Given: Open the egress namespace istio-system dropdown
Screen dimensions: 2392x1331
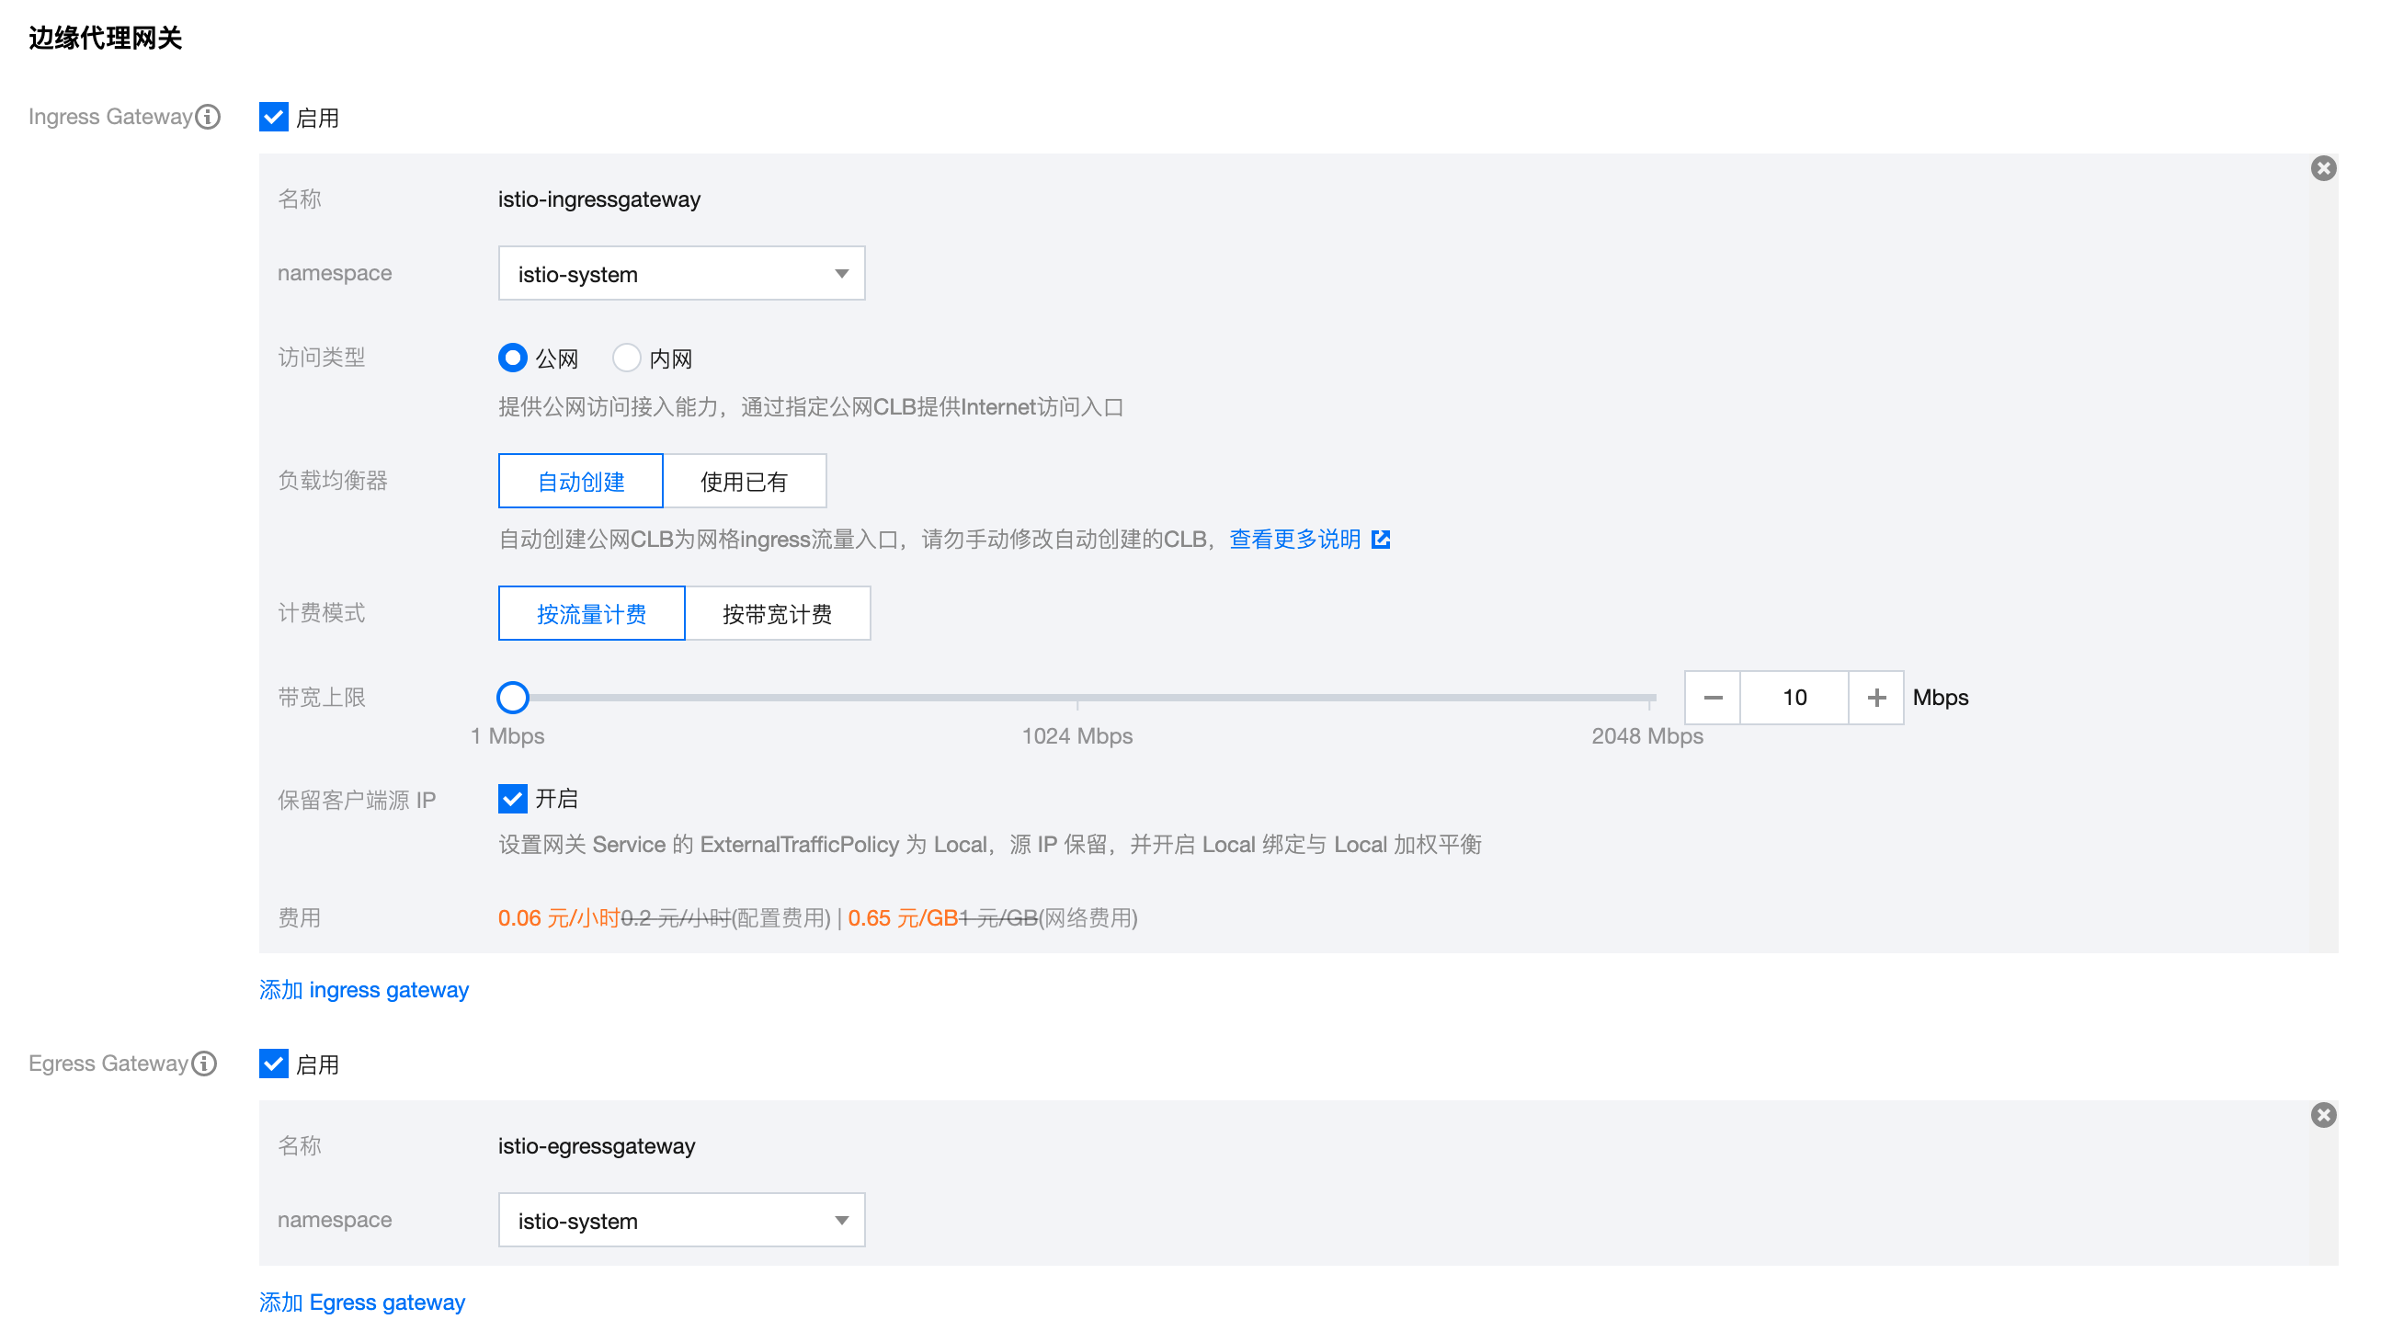Looking at the screenshot, I should (681, 1221).
